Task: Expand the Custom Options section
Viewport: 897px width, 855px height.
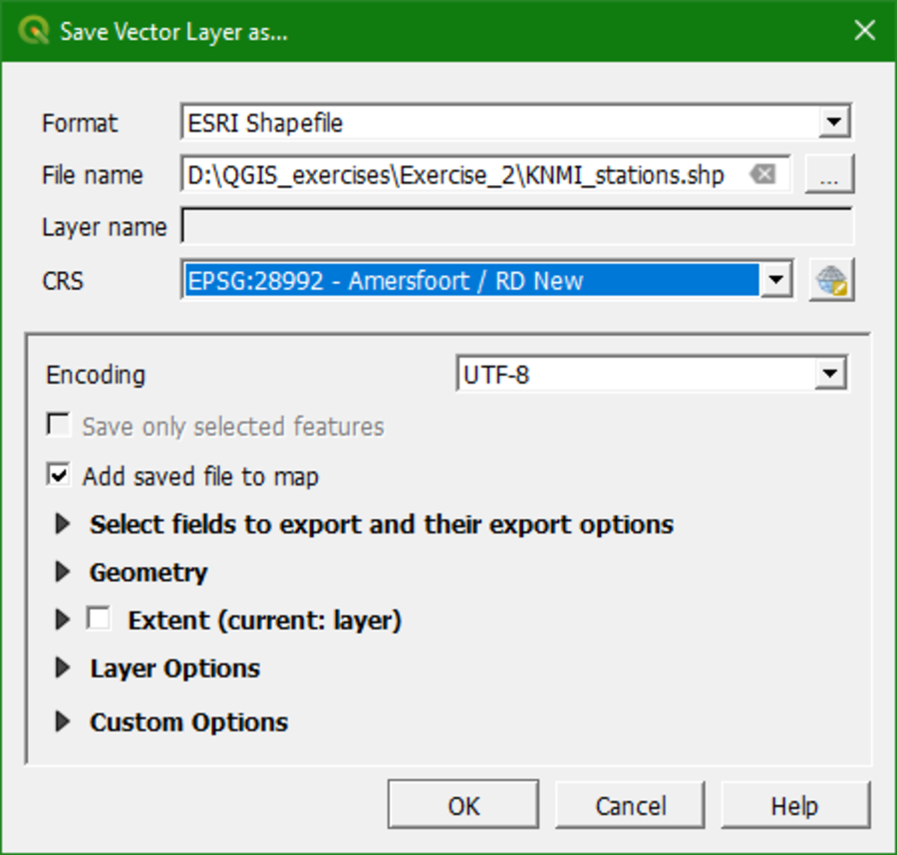Action: (63, 721)
